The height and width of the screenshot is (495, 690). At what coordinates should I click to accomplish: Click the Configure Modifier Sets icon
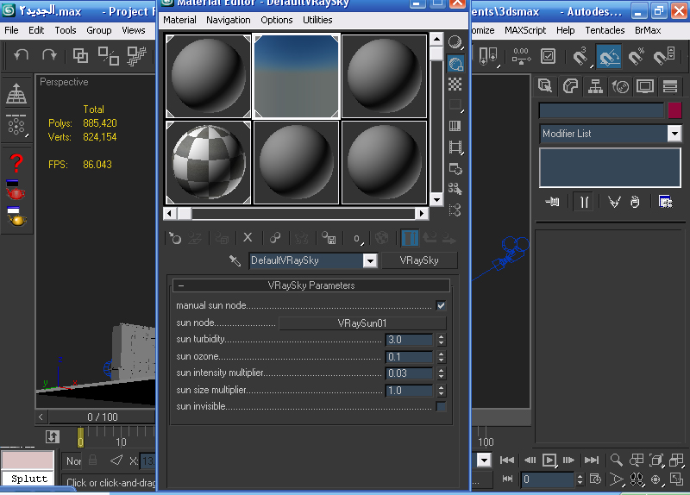coord(665,202)
